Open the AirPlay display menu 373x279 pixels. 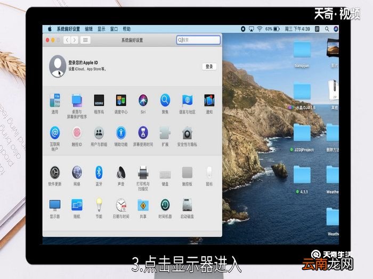coord(251,29)
